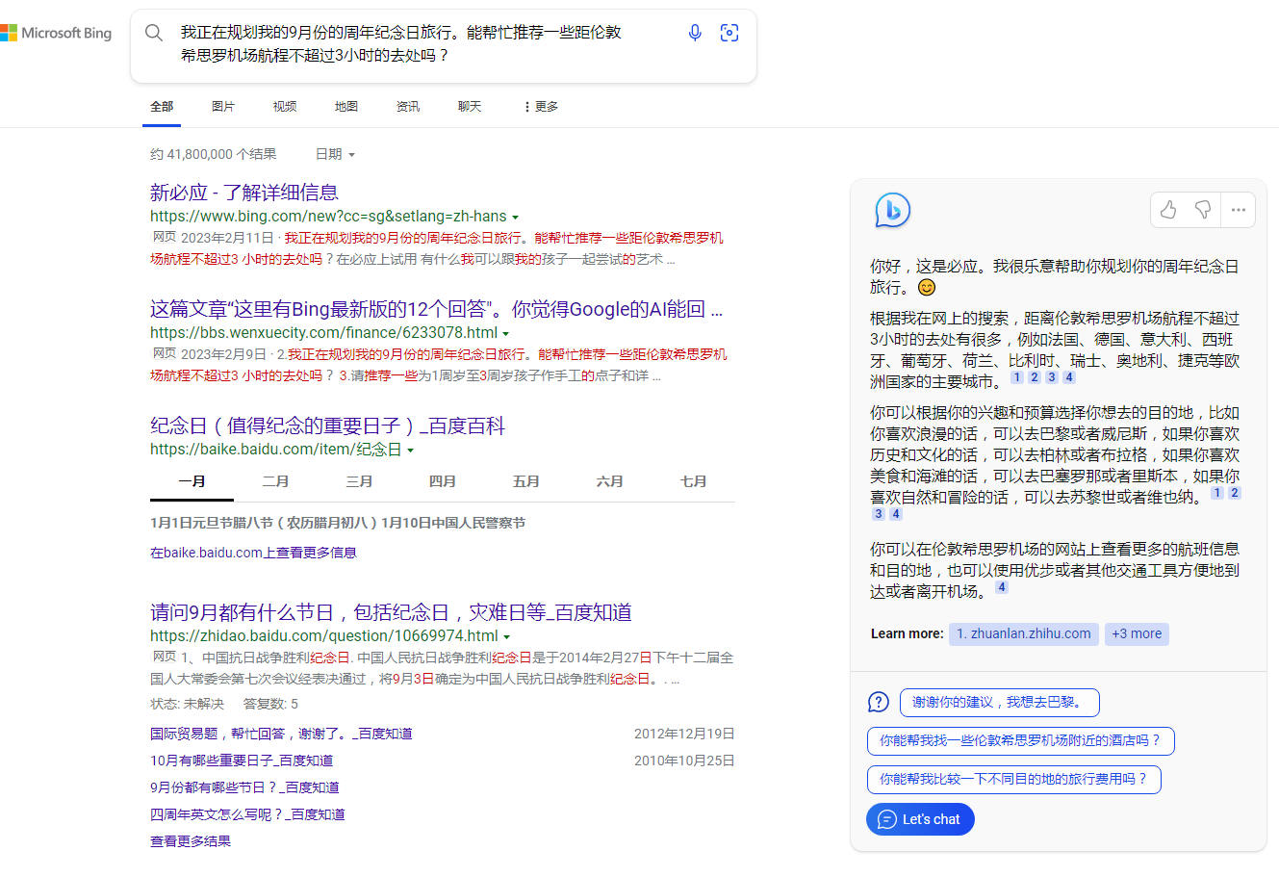Image resolution: width=1279 pixels, height=877 pixels.
Task: Select the 三月 month tab
Action: pyautogui.click(x=359, y=481)
